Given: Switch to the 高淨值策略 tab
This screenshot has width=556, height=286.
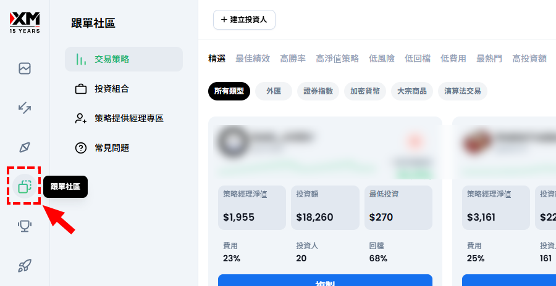Looking at the screenshot, I should pos(337,59).
